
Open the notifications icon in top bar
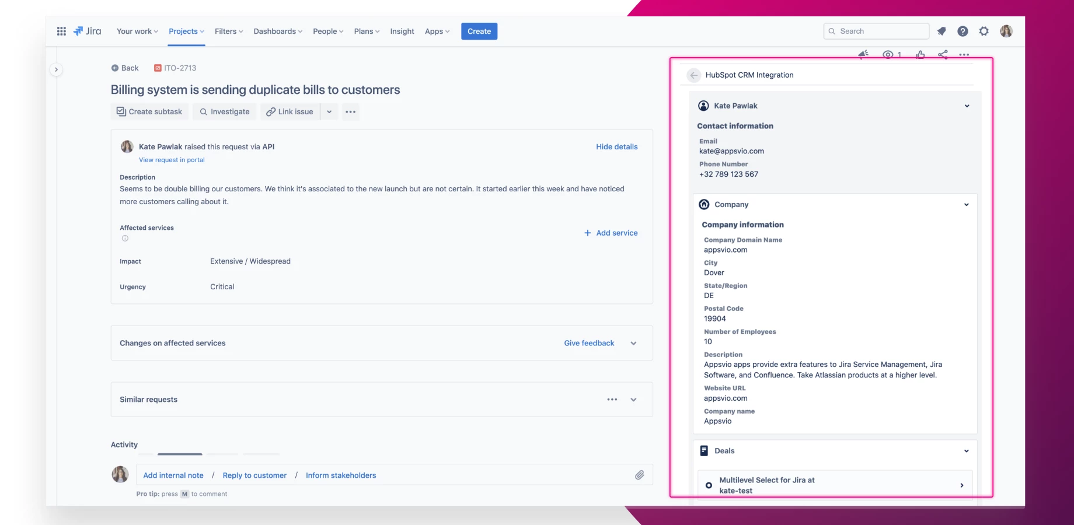pyautogui.click(x=942, y=32)
